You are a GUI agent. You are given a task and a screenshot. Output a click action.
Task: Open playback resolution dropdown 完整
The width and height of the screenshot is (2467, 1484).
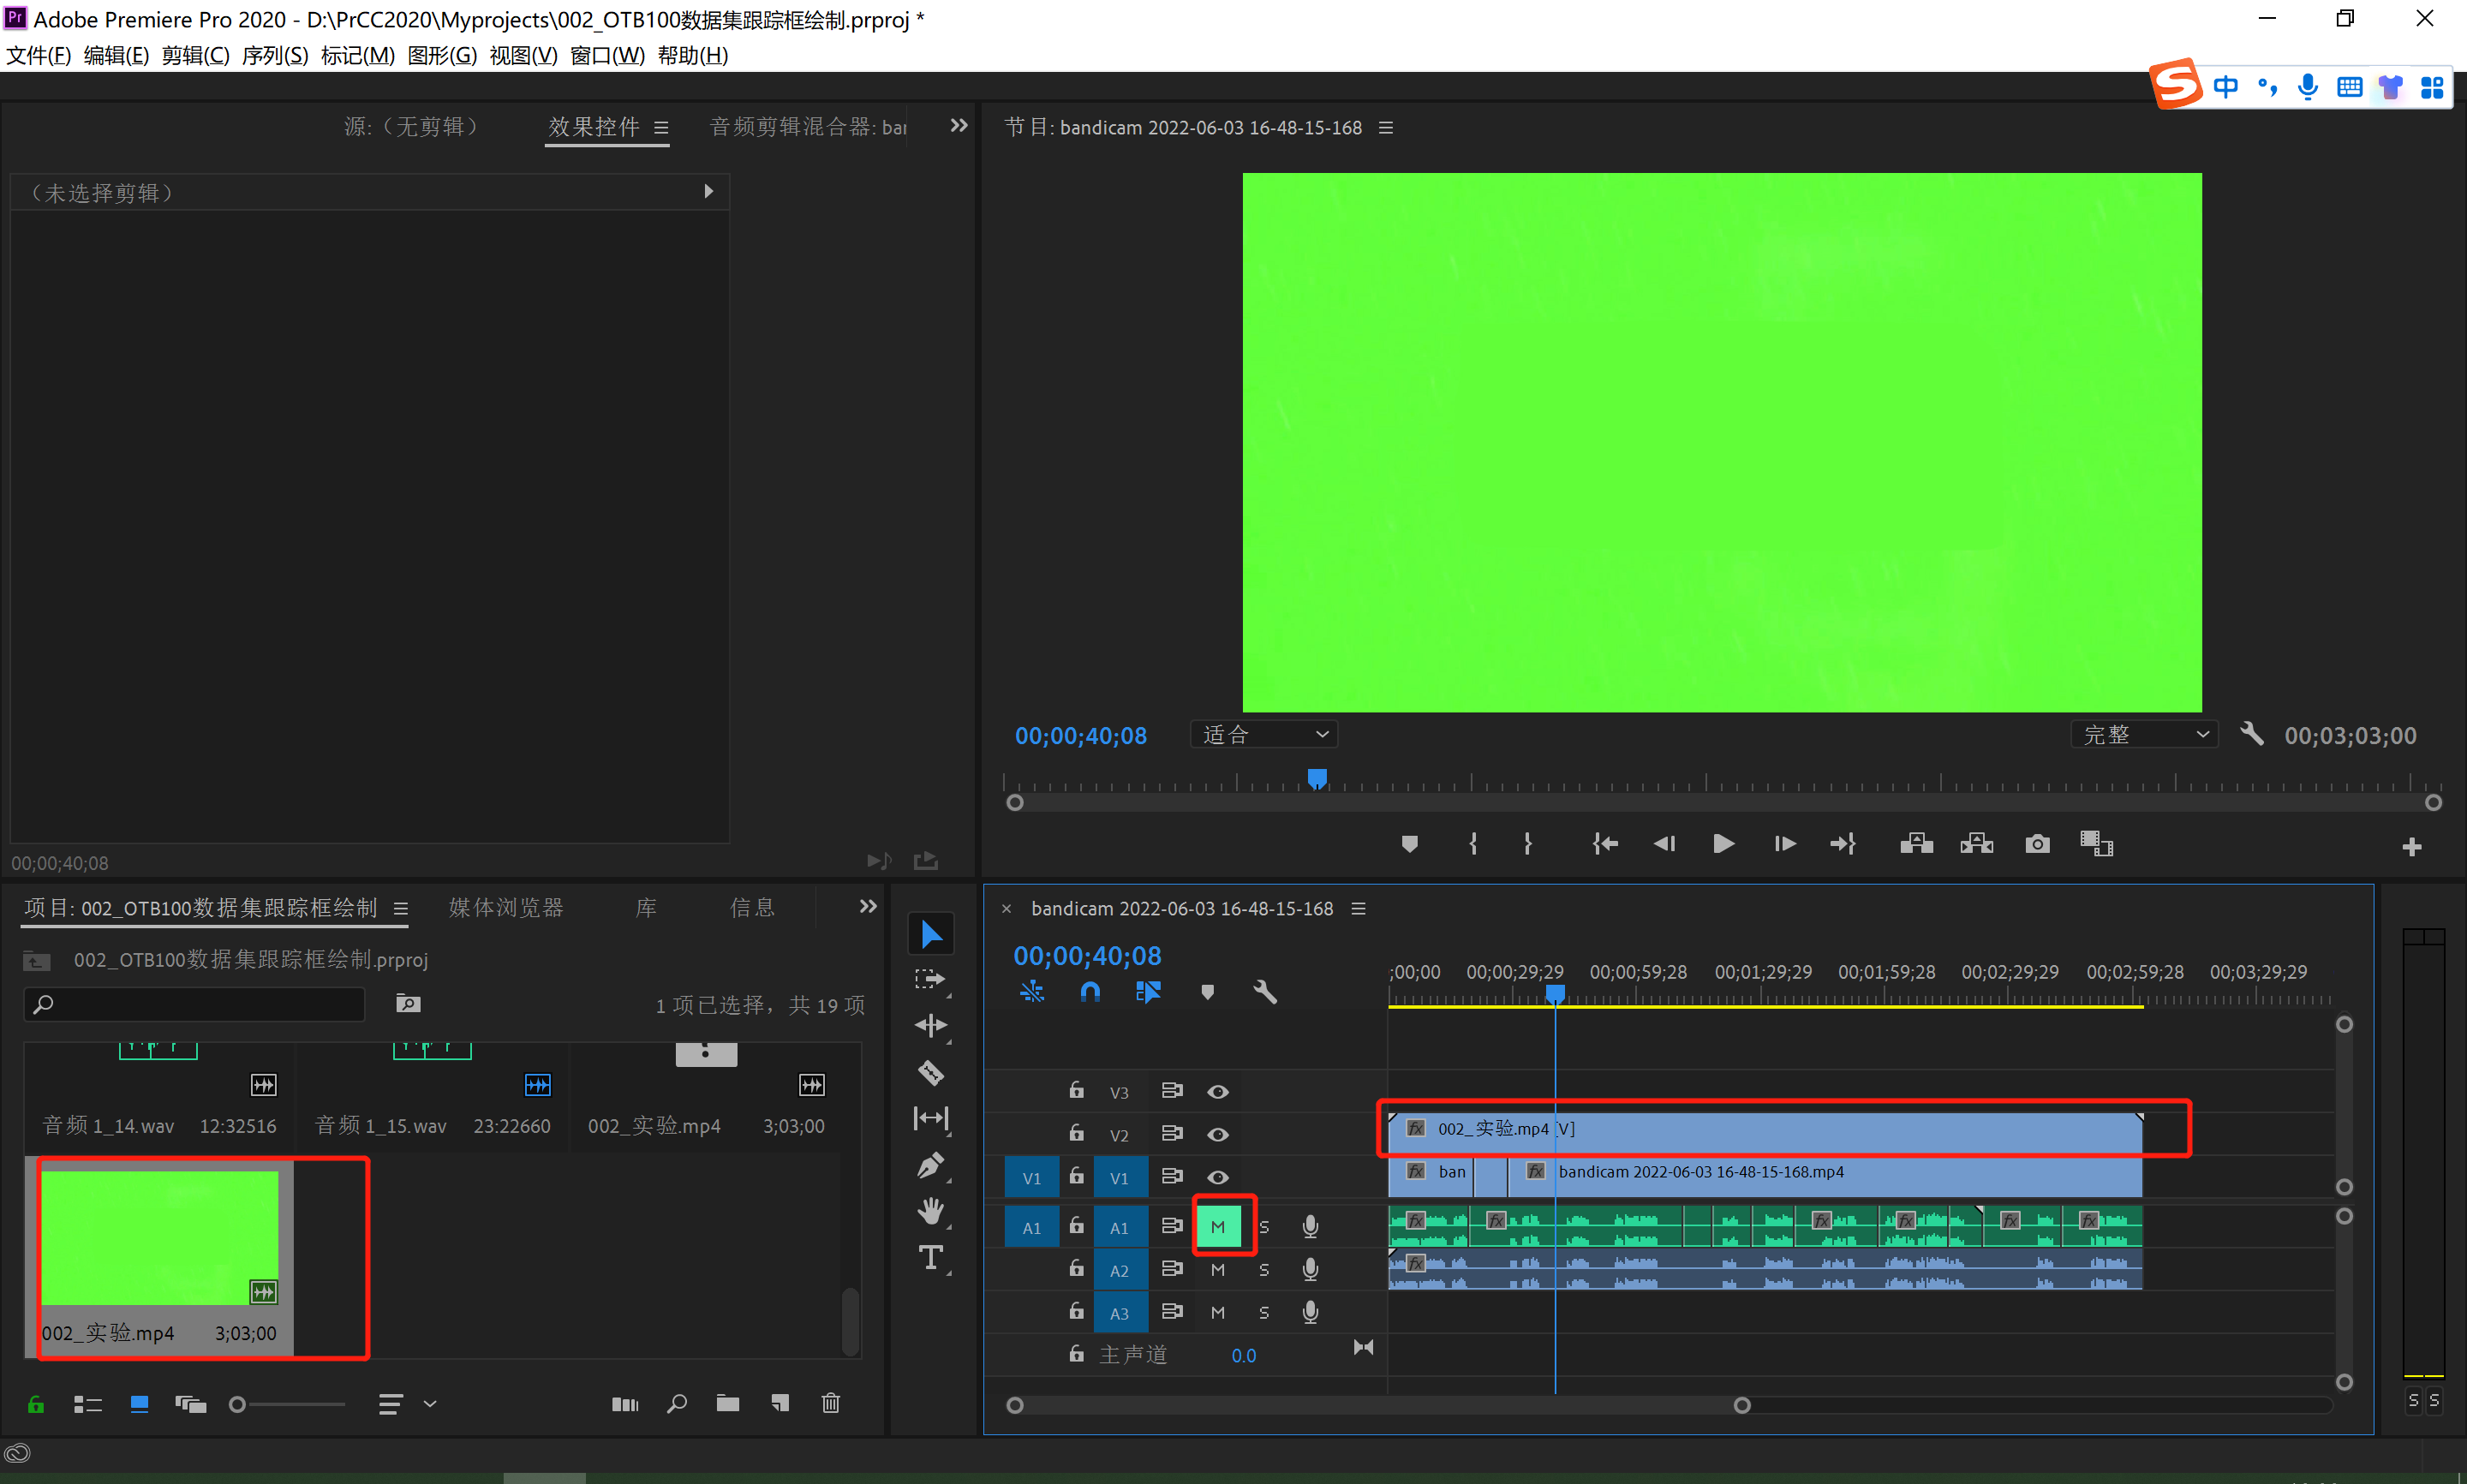tap(2144, 735)
